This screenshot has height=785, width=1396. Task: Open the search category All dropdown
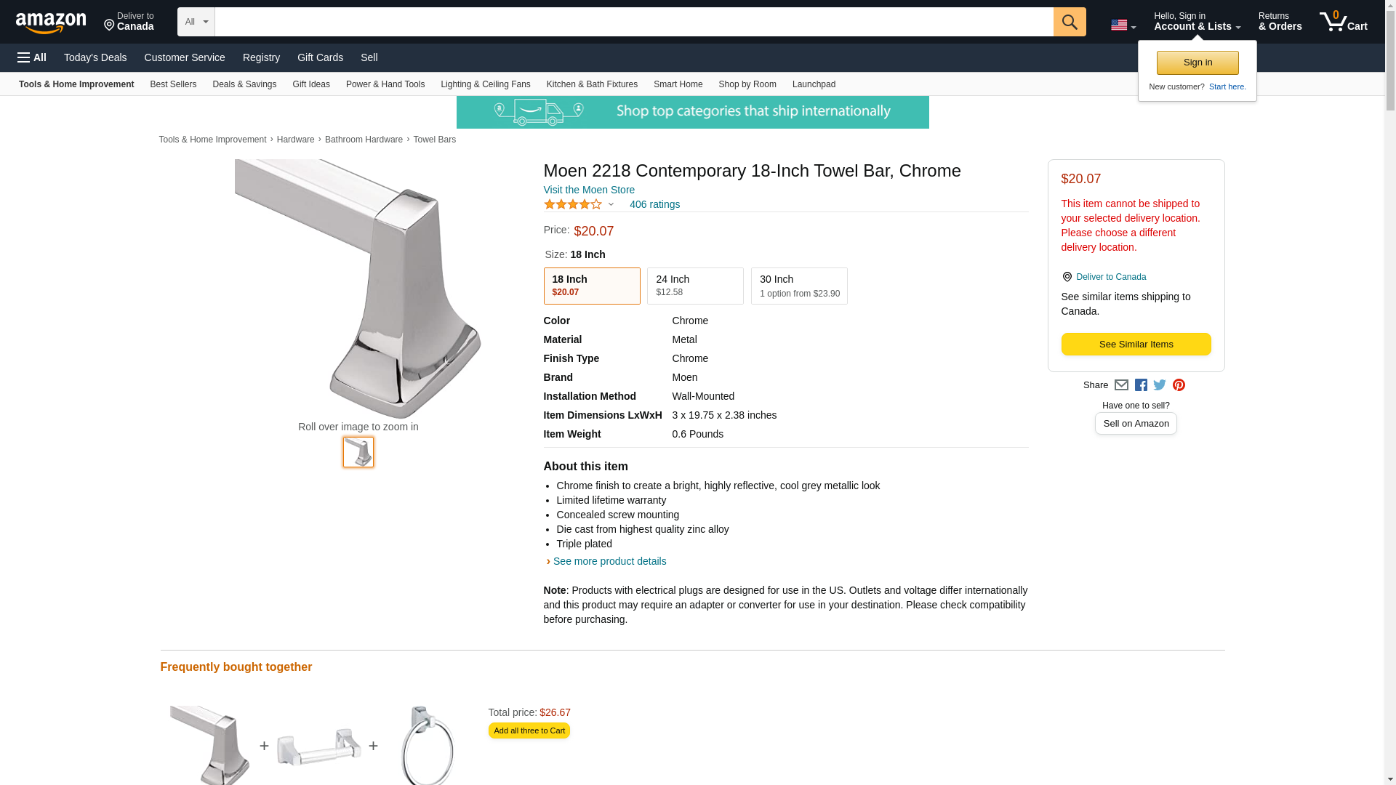(196, 22)
